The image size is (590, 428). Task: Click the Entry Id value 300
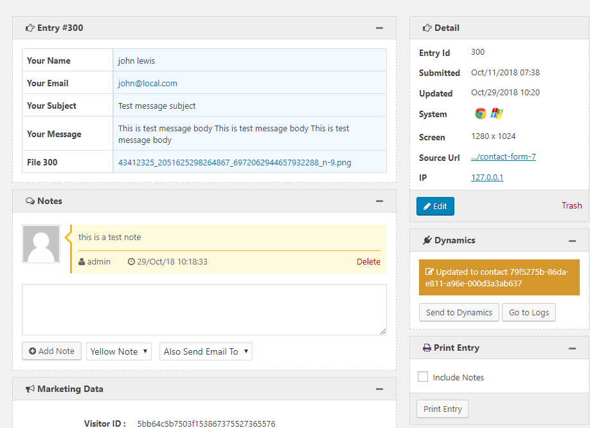(x=478, y=52)
